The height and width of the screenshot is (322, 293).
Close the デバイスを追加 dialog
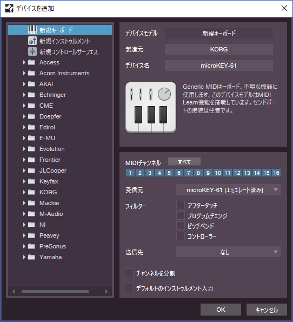pyautogui.click(x=284, y=8)
